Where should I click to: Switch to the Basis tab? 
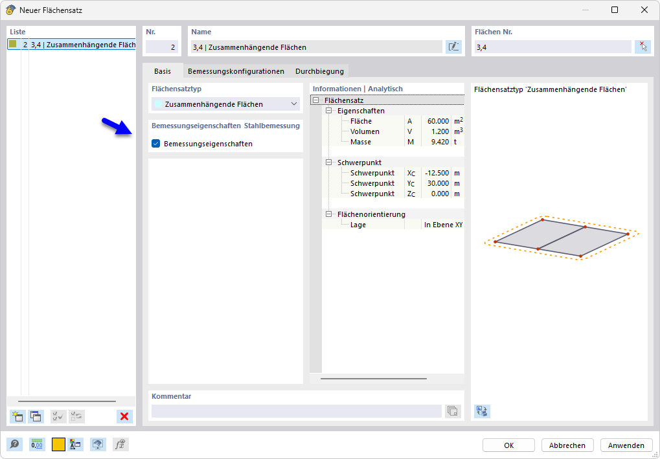click(163, 71)
